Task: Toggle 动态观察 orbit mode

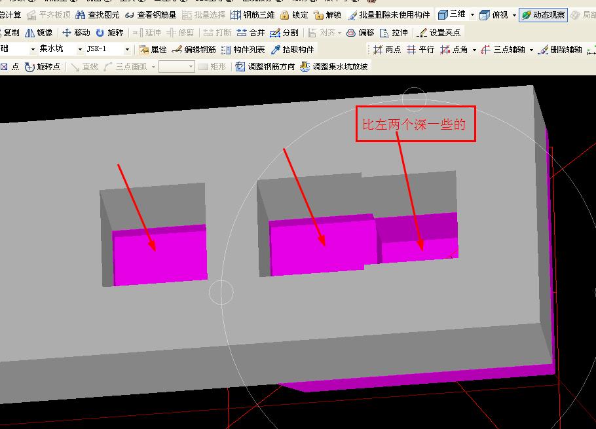Action: (543, 15)
